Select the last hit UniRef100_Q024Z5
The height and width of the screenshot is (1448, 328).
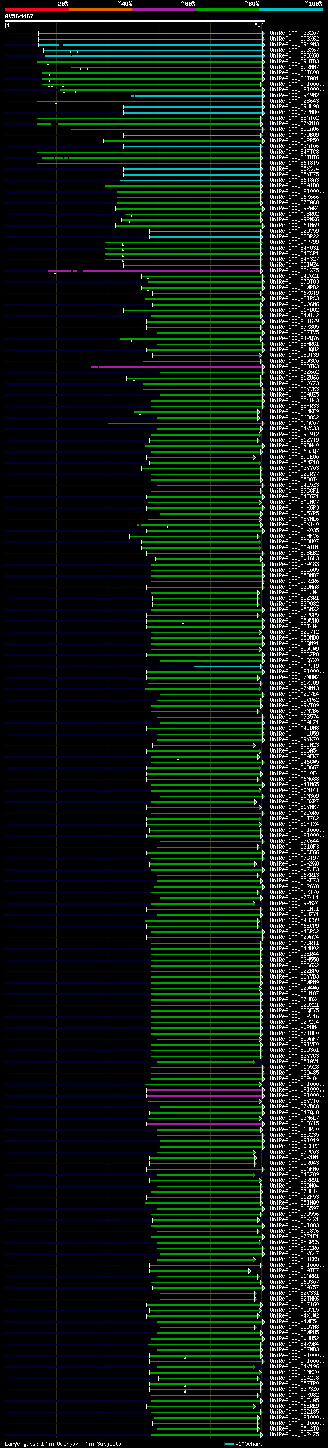click(294, 1435)
